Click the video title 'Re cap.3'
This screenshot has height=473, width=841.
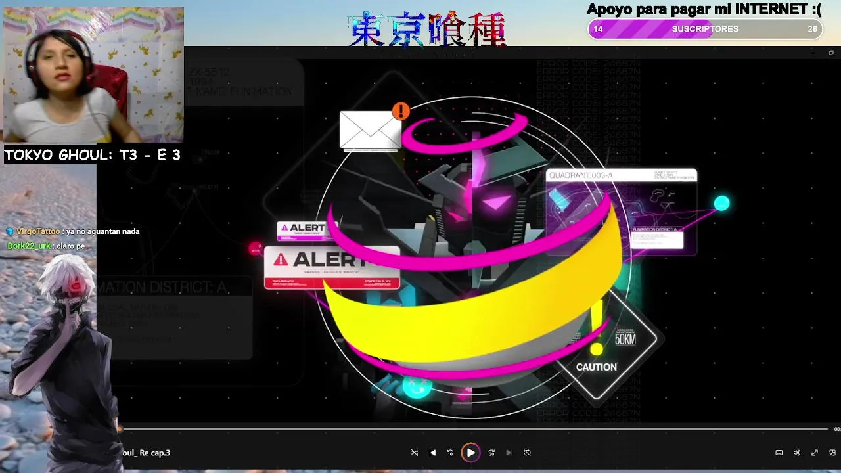click(x=146, y=453)
